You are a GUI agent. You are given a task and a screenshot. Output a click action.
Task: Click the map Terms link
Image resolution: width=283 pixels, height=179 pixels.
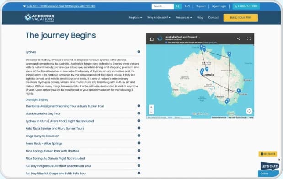(x=251, y=118)
